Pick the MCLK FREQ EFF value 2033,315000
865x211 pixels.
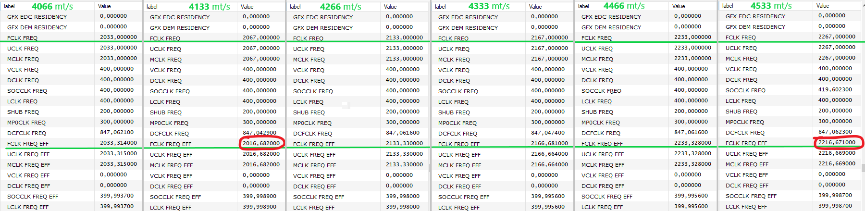pos(118,164)
